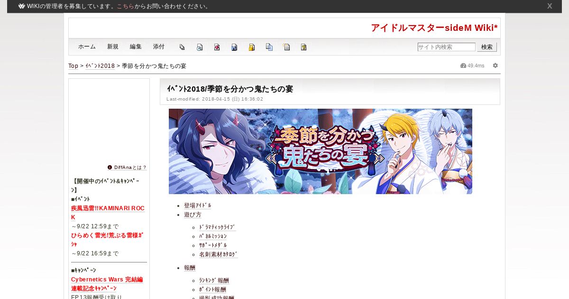Jump to 登場ｱｲﾄﾞﾙ section
The image size is (569, 299).
pos(198,206)
